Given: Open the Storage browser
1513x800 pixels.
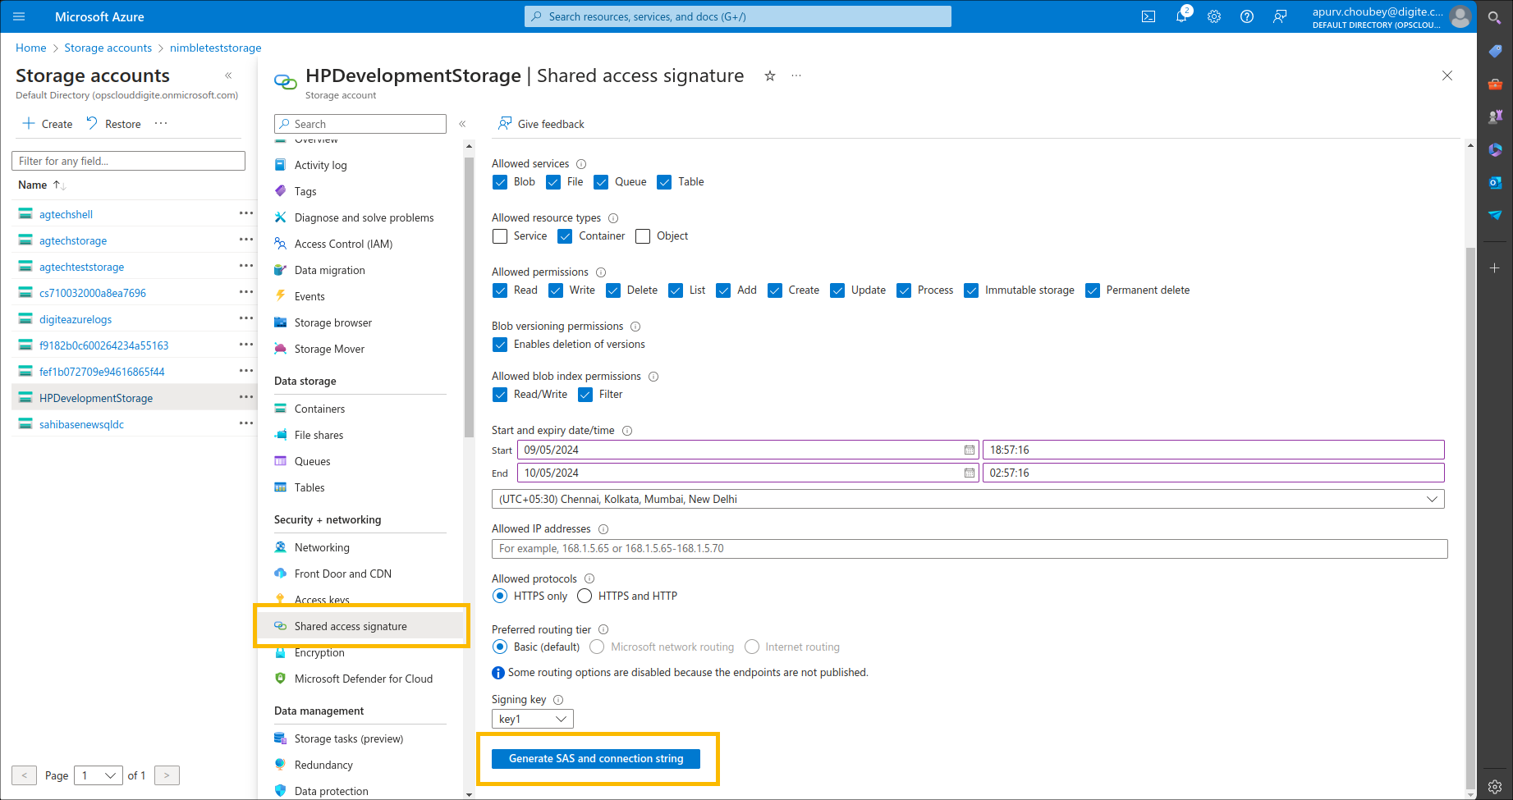Looking at the screenshot, I should pos(332,322).
